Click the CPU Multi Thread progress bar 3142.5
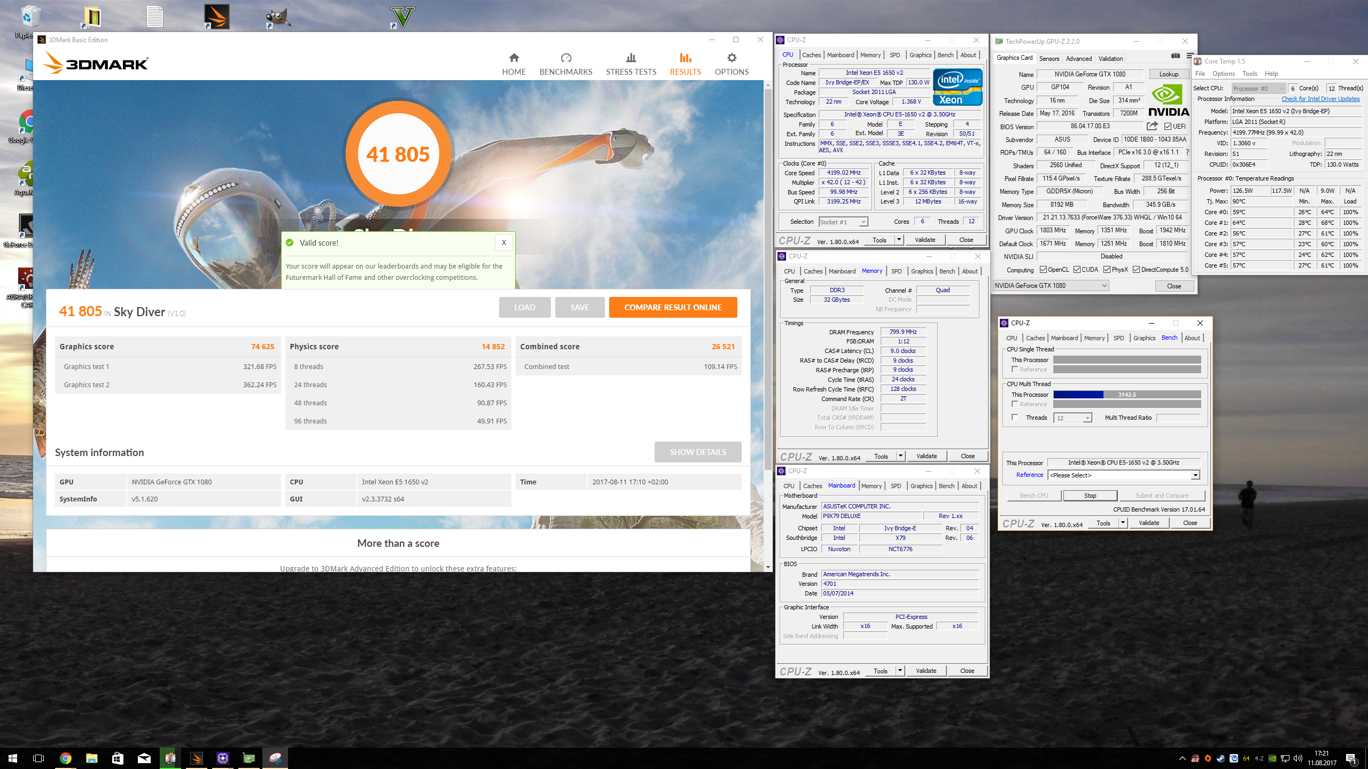This screenshot has height=769, width=1368. pyautogui.click(x=1126, y=395)
